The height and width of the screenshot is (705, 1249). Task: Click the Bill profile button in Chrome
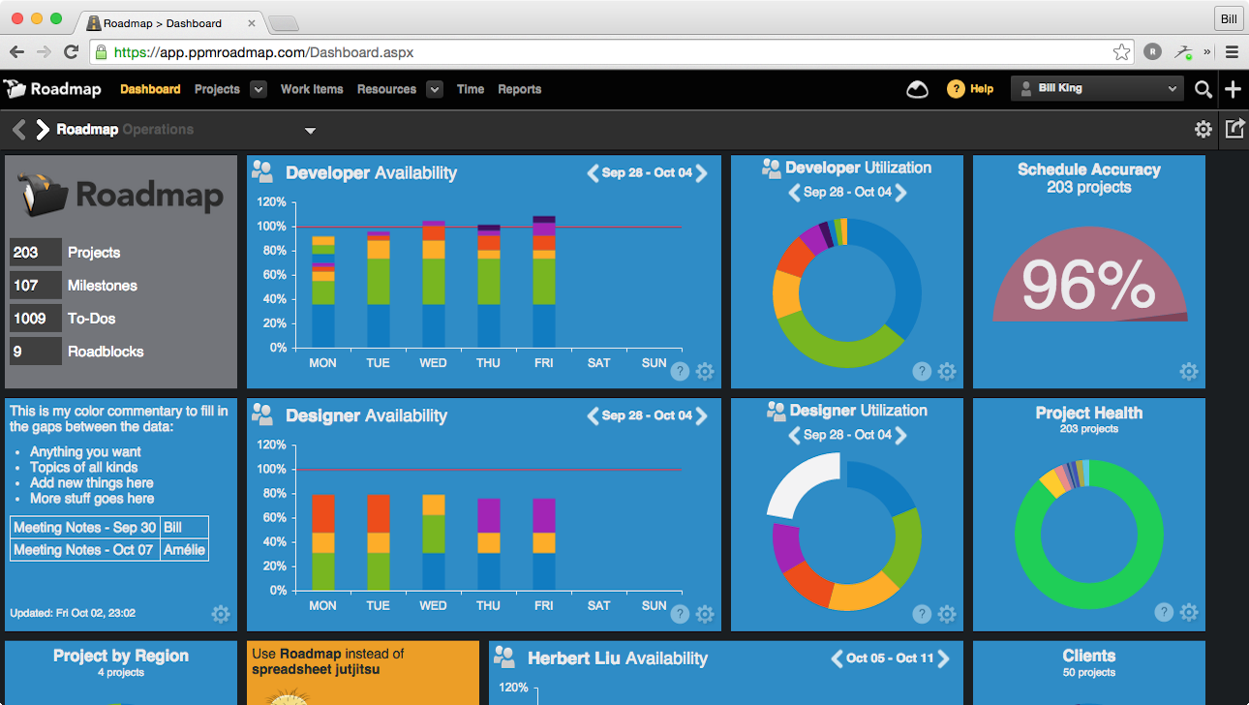tap(1229, 18)
